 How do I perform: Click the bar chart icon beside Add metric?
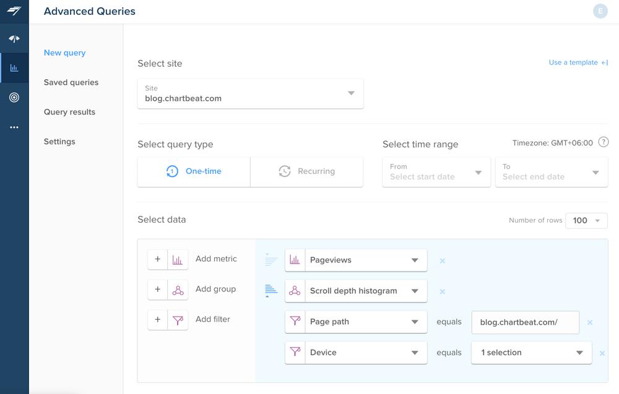coord(178,259)
